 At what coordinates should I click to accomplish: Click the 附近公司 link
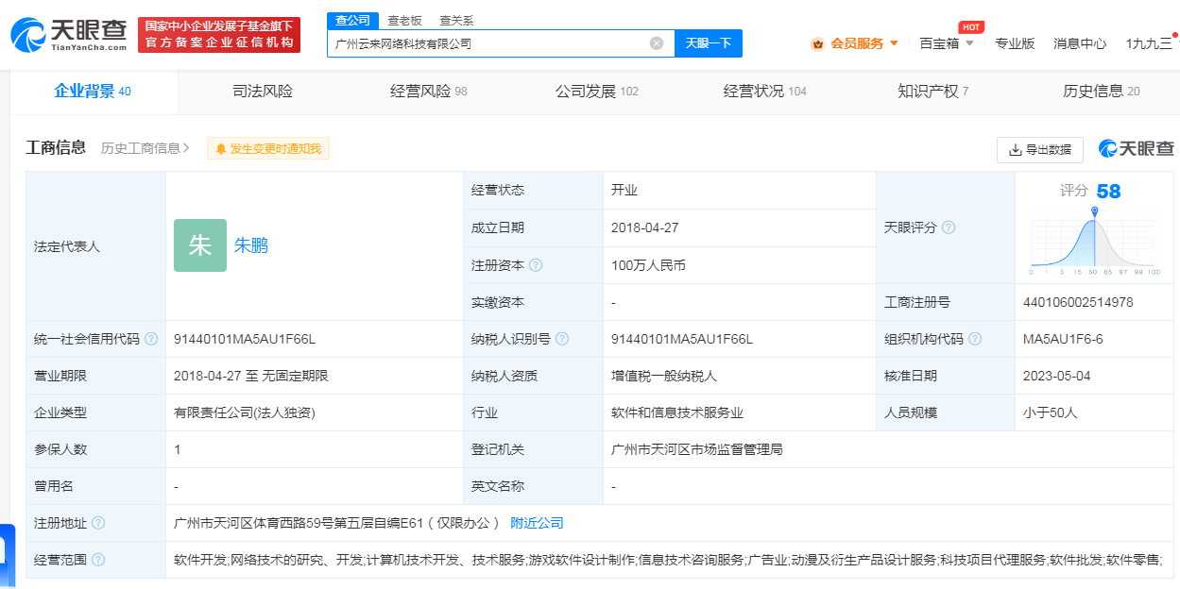click(x=537, y=523)
